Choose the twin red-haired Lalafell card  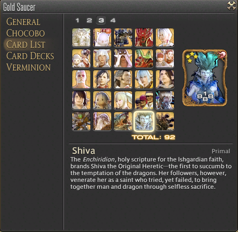pos(165,58)
